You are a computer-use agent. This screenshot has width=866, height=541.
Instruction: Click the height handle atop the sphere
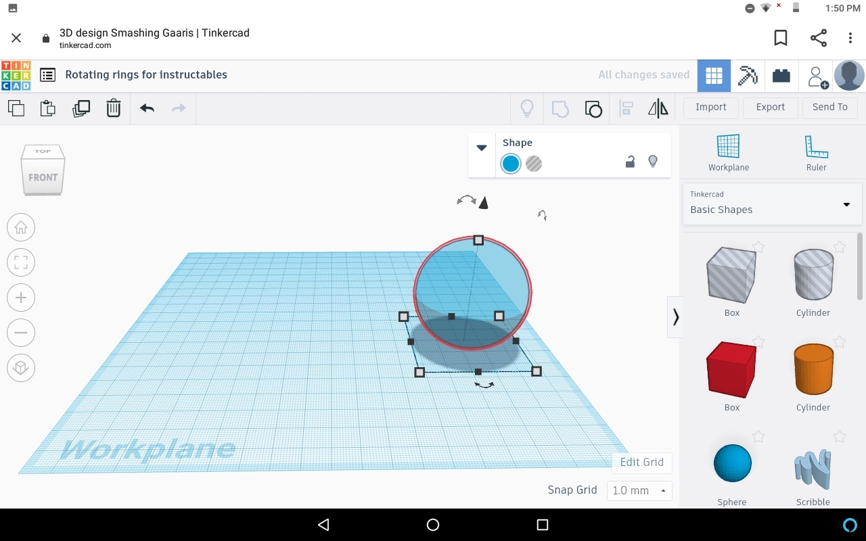click(478, 240)
